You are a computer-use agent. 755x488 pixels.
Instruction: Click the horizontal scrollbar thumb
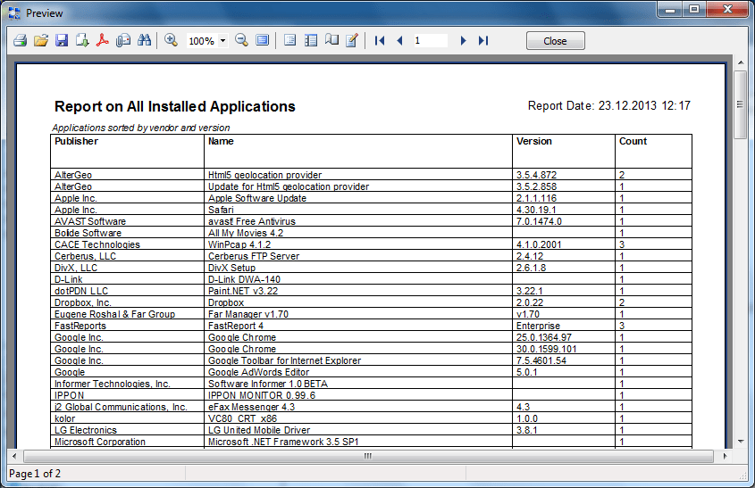click(368, 456)
